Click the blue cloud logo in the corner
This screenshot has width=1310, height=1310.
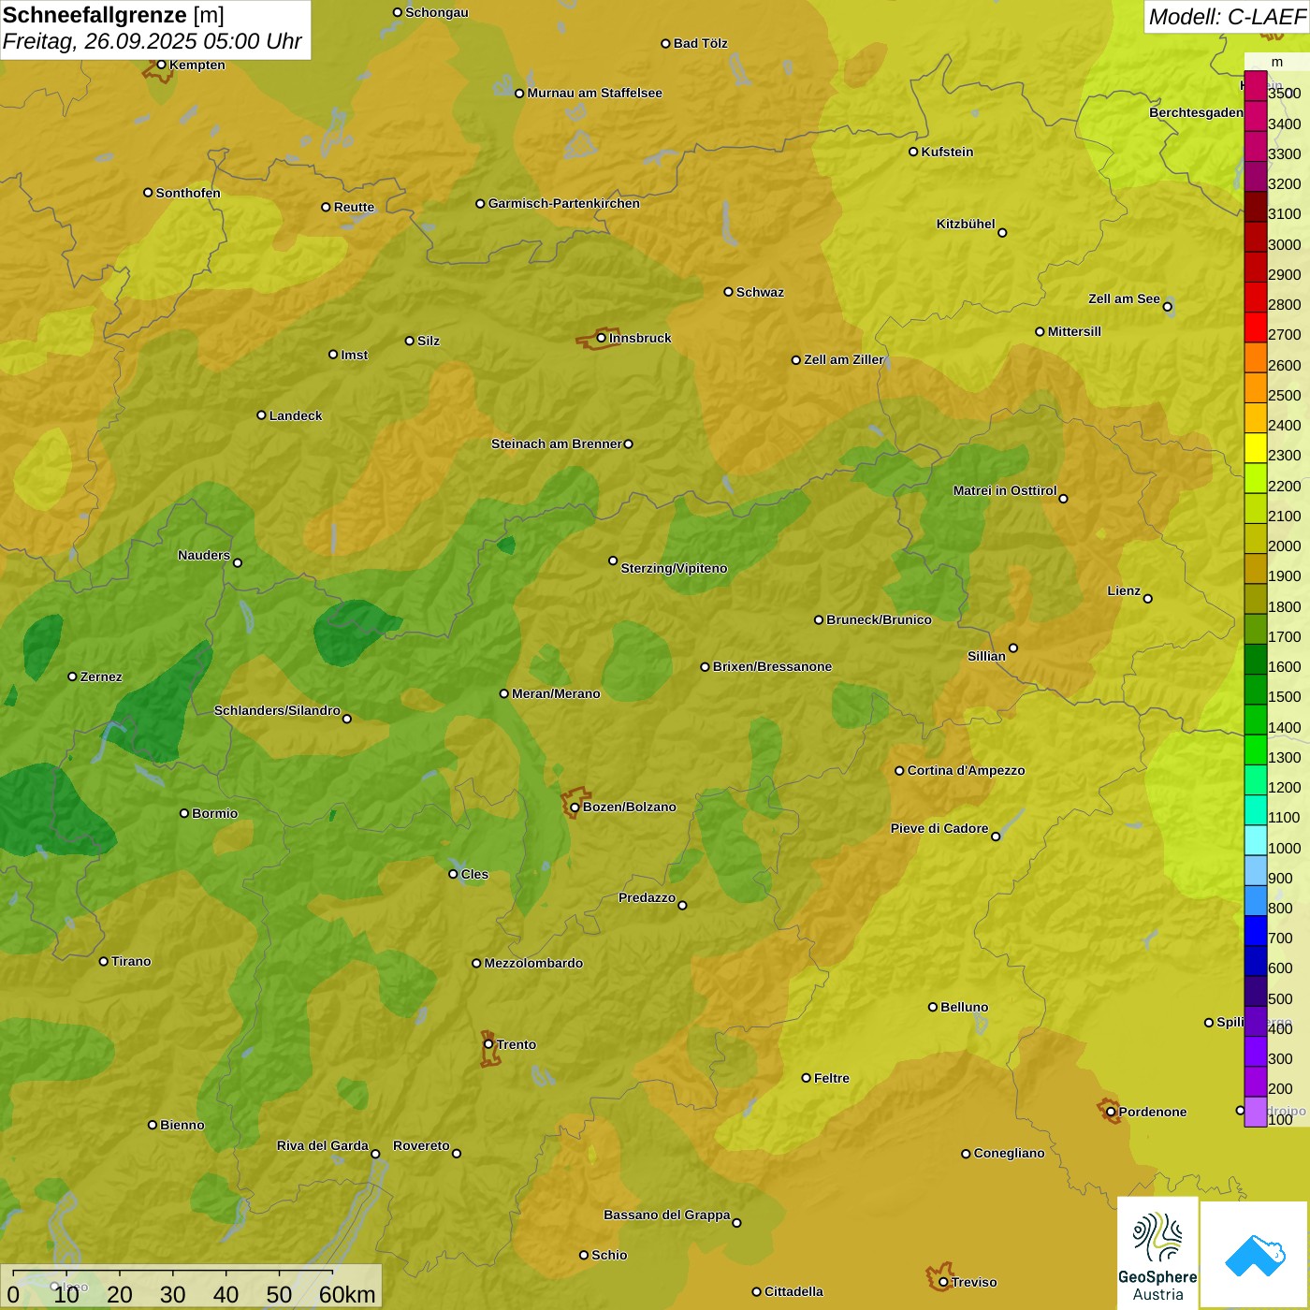pyautogui.click(x=1255, y=1254)
